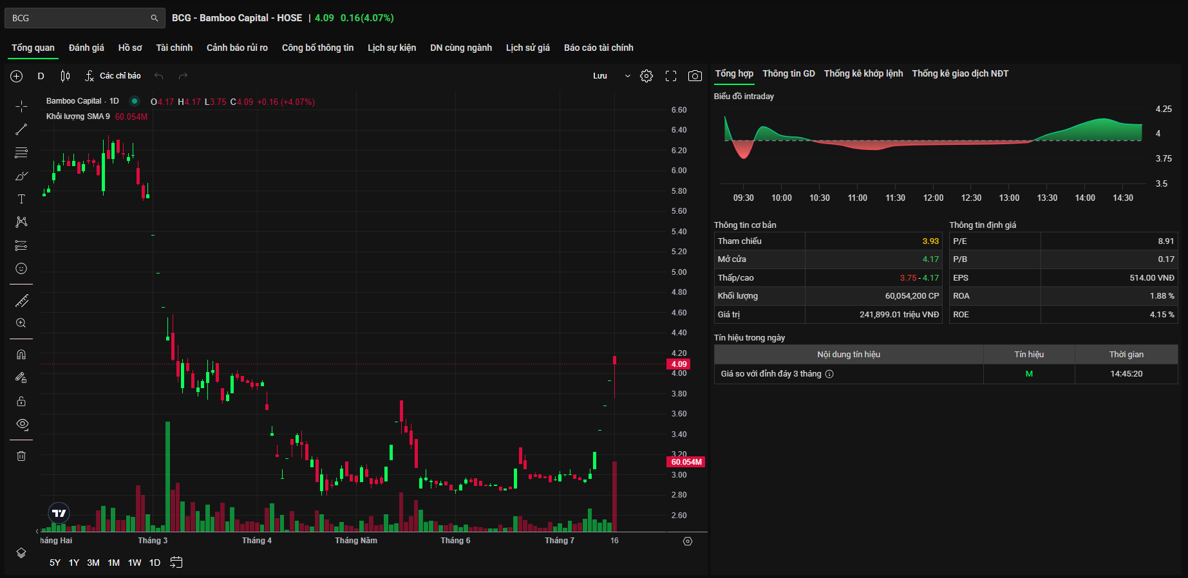Viewport: 1188px width, 578px height.
Task: Toggle magnet mode for drawings
Action: click(x=21, y=355)
